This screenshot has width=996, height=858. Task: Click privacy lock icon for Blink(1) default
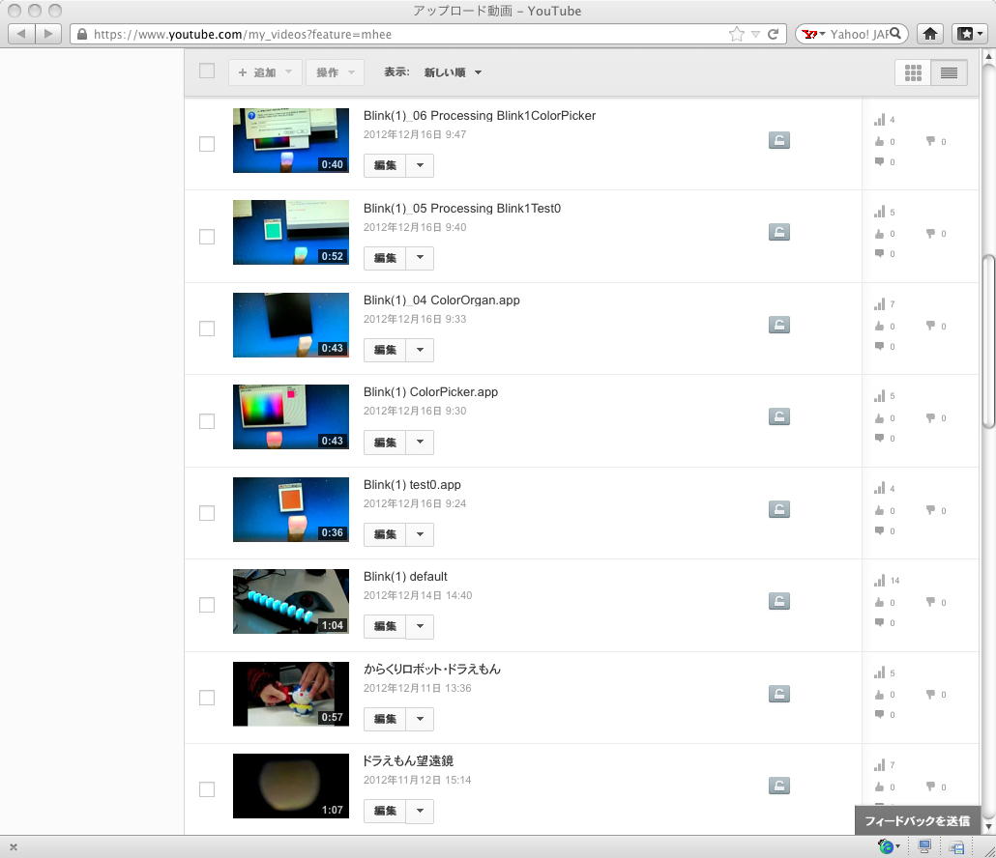[778, 601]
